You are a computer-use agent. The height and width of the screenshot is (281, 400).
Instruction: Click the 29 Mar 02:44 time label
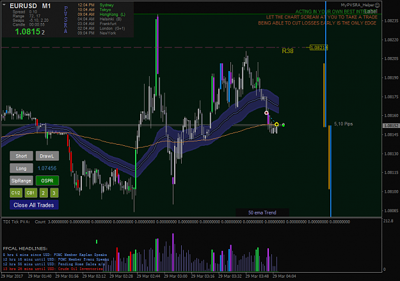[148, 276]
